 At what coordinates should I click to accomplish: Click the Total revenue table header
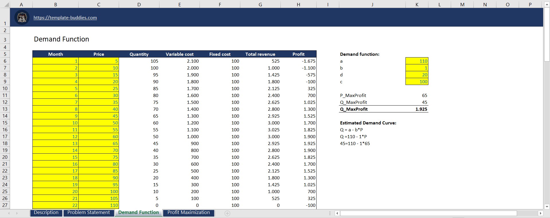260,54
